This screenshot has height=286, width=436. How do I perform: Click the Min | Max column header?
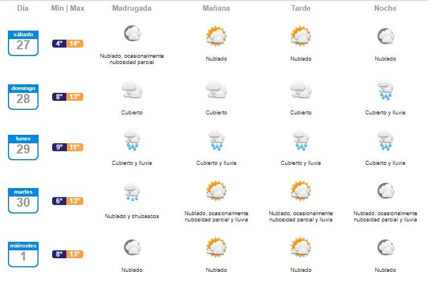(x=68, y=8)
